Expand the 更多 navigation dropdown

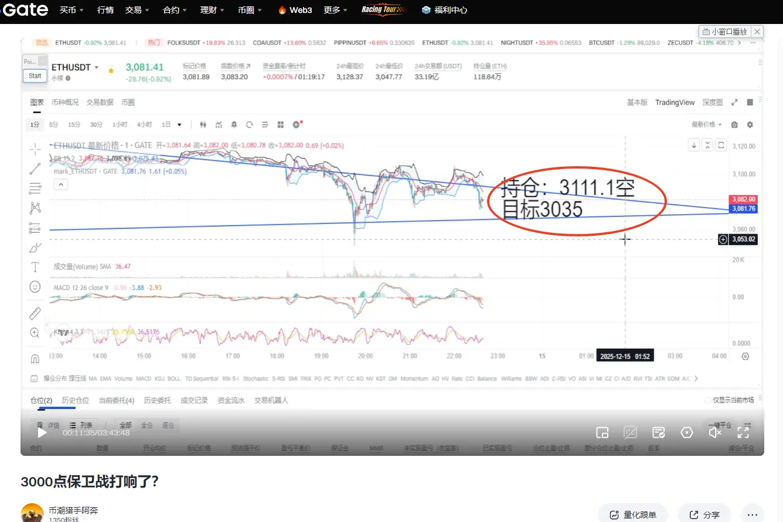pos(336,10)
